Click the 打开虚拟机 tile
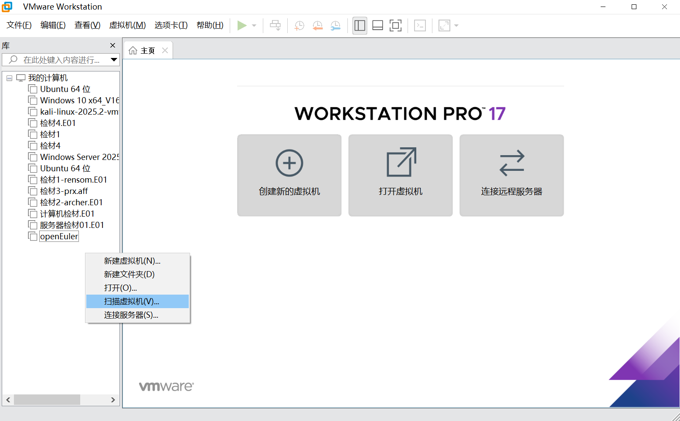680x421 pixels. click(x=401, y=175)
